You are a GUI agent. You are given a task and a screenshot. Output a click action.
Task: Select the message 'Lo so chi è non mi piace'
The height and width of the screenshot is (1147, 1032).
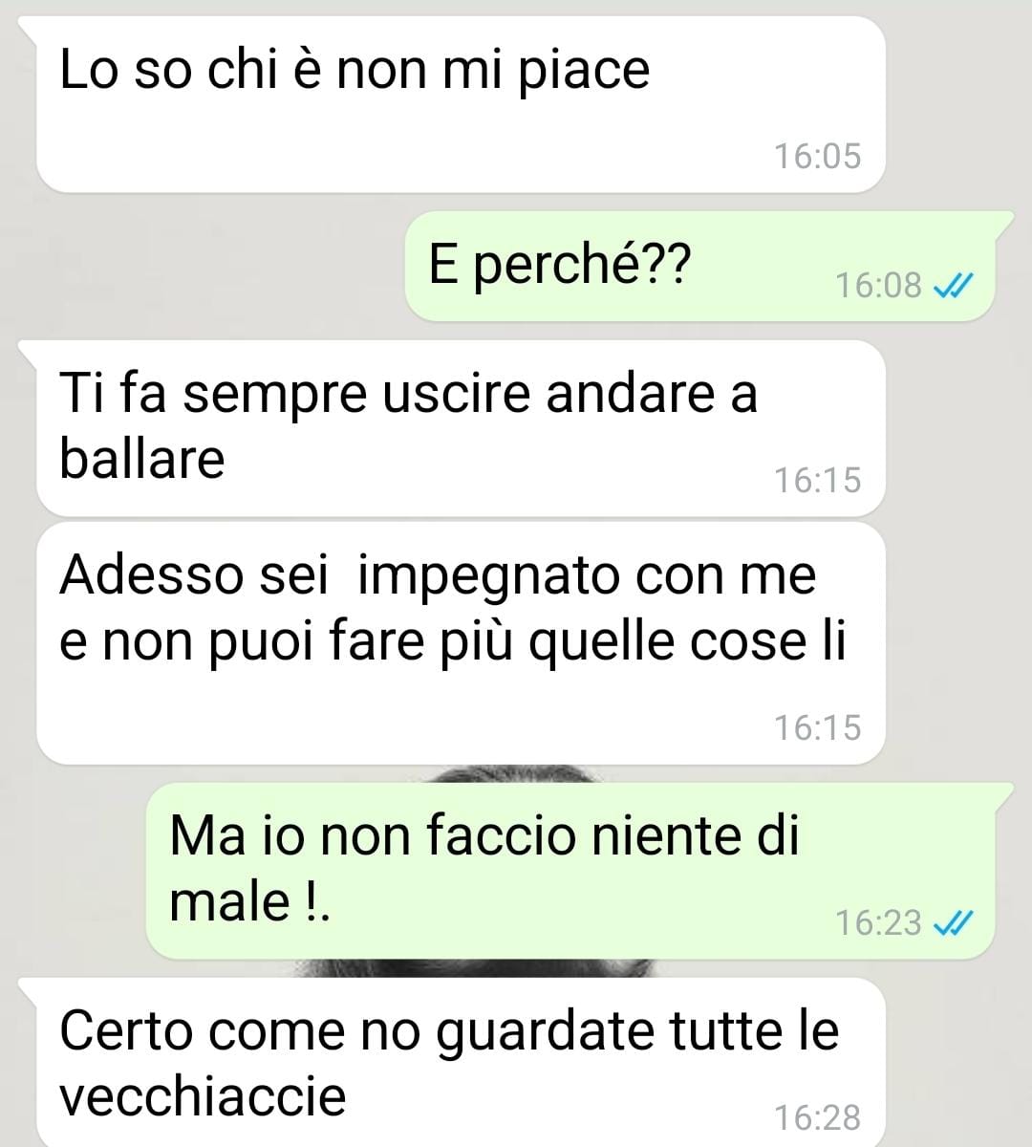pos(461,103)
